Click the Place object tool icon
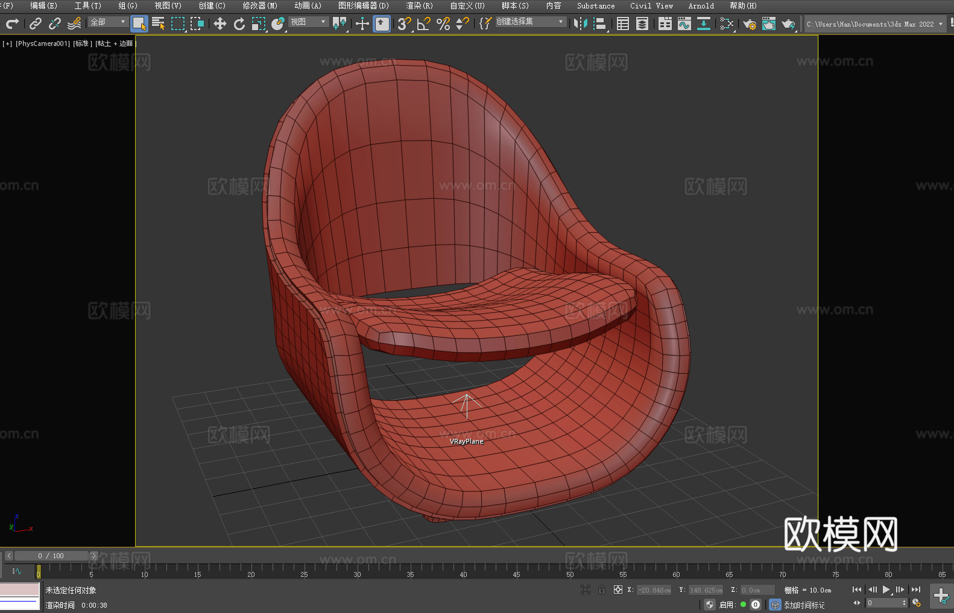The image size is (954, 613). coord(278,24)
